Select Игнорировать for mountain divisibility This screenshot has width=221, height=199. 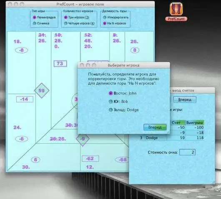tap(116, 17)
